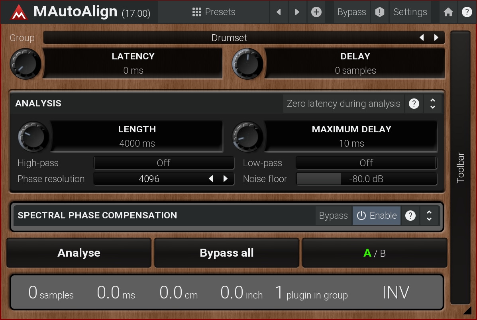The image size is (477, 320).
Task: Open the Presets menu
Action: coord(214,12)
